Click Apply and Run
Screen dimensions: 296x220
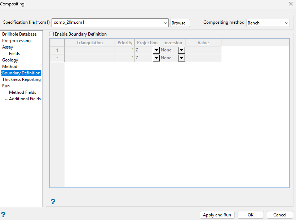point(217,215)
